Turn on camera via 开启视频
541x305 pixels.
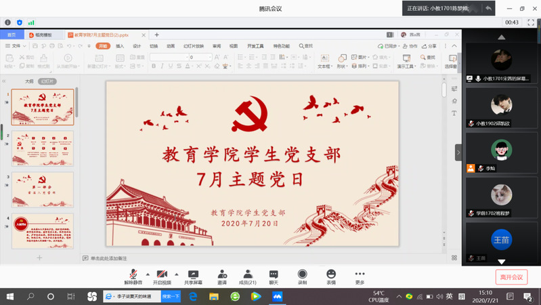(162, 274)
